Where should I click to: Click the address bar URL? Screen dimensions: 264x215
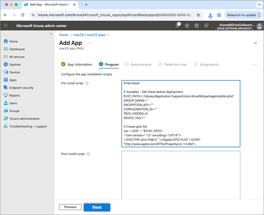115,15
